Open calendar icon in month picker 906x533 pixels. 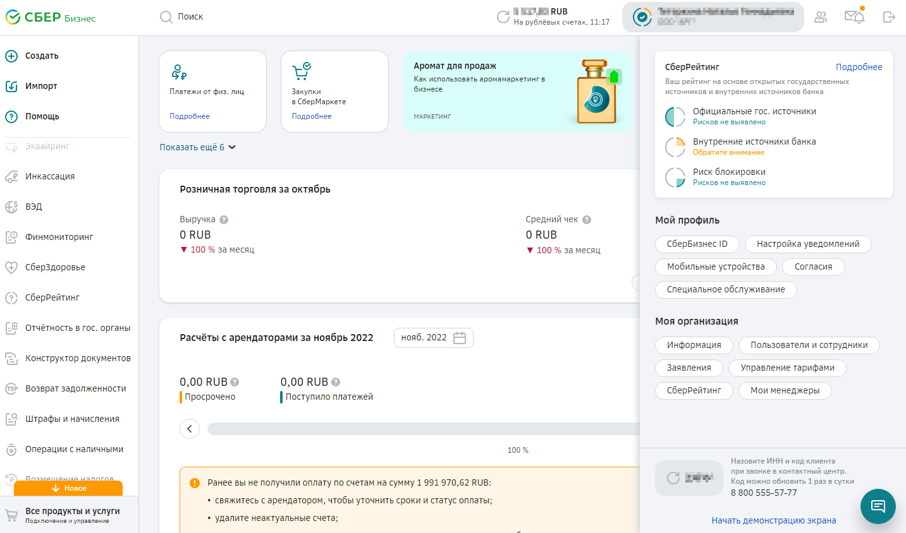tap(460, 338)
